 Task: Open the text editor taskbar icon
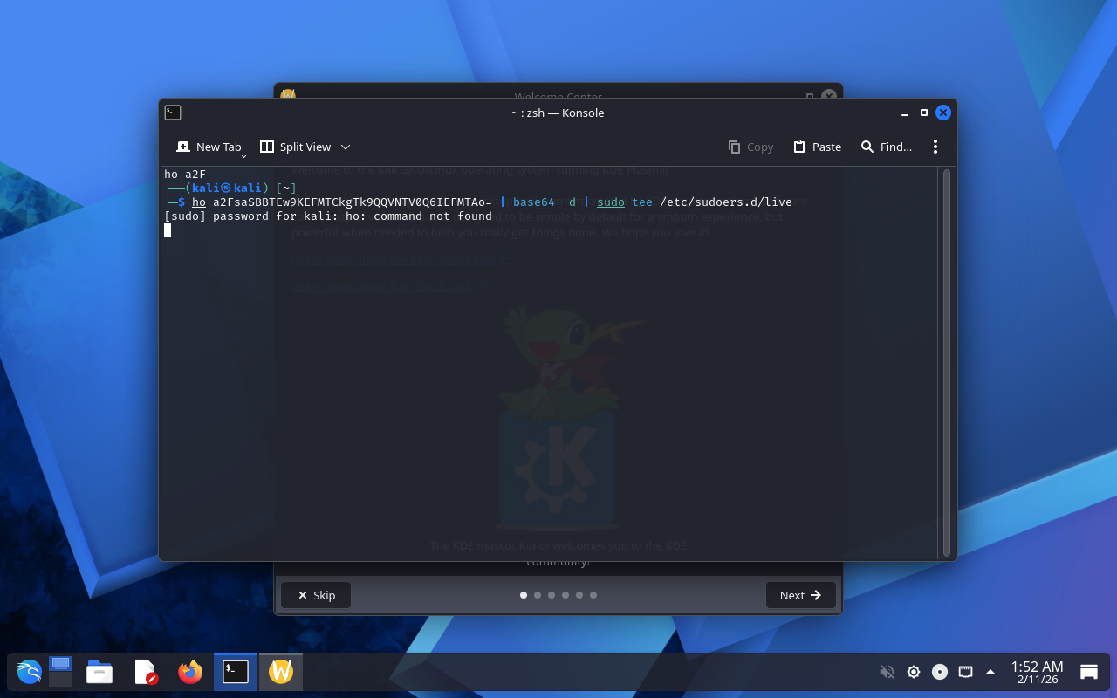coord(145,672)
